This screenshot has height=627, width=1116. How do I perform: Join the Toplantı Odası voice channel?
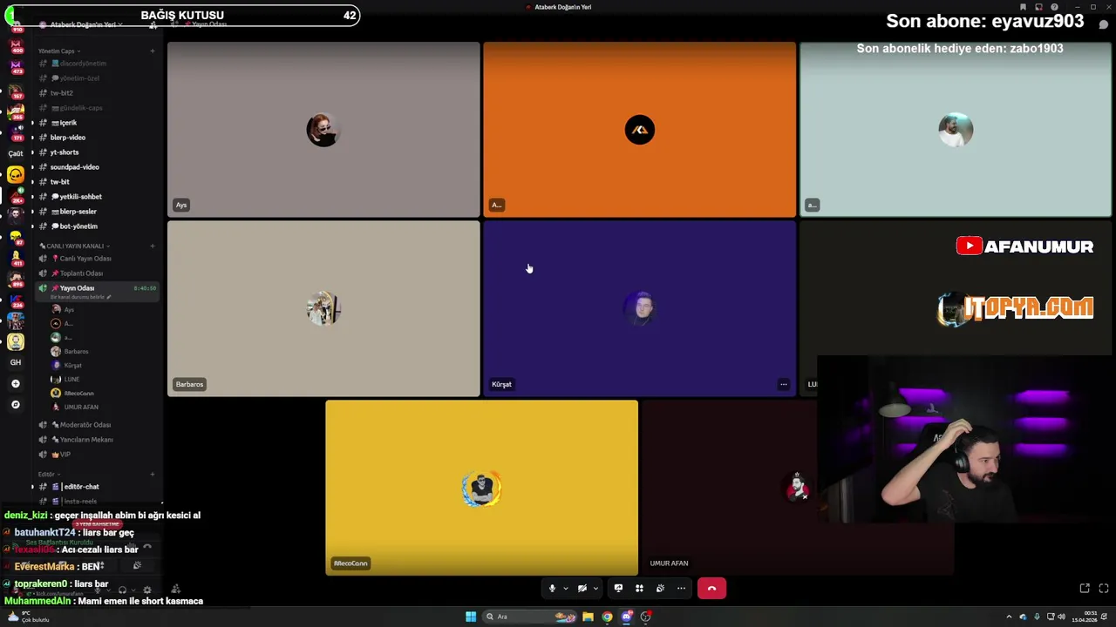pyautogui.click(x=96, y=273)
